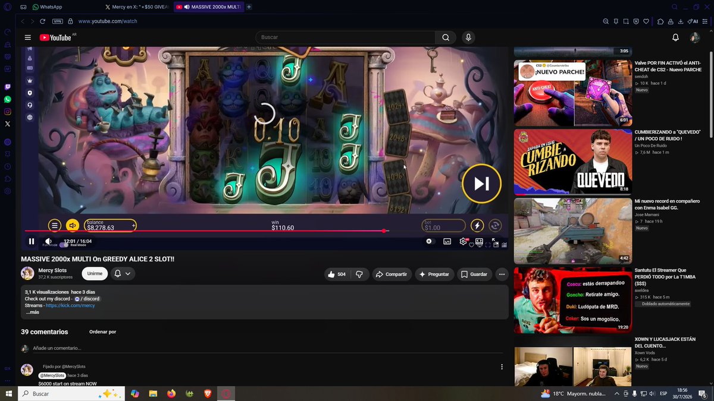Toggle the slot game yellow sound button
714x401 pixels.
(x=72, y=225)
